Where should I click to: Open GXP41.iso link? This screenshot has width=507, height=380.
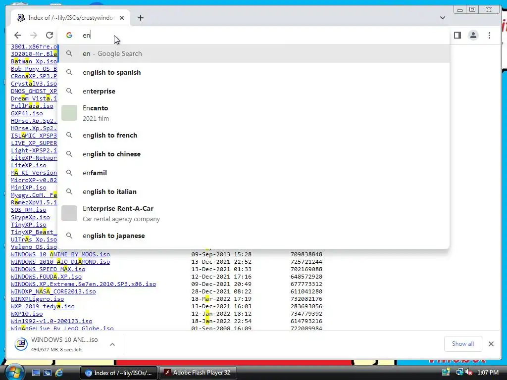click(27, 113)
